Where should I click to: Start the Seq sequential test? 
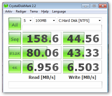click(15, 38)
